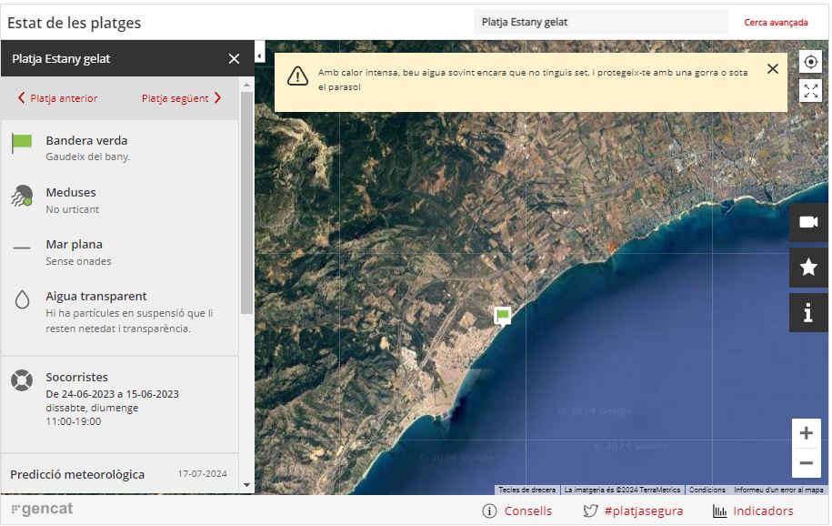
Task: Click the Socorristes lifebuoy icon
Action: pyautogui.click(x=22, y=380)
